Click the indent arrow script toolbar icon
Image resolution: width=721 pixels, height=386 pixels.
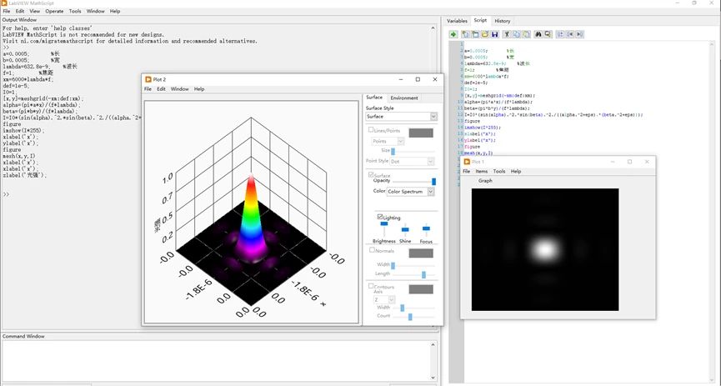(580, 34)
